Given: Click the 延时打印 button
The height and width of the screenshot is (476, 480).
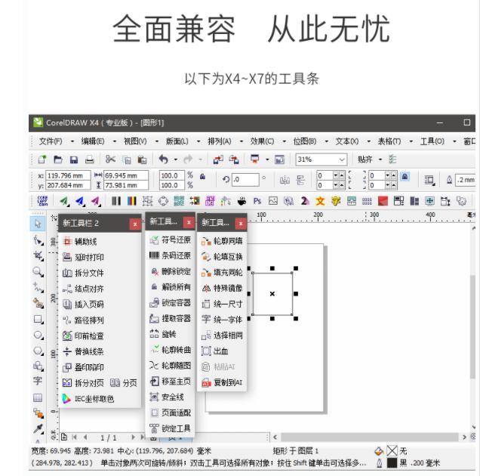Looking at the screenshot, I should pos(83,257).
